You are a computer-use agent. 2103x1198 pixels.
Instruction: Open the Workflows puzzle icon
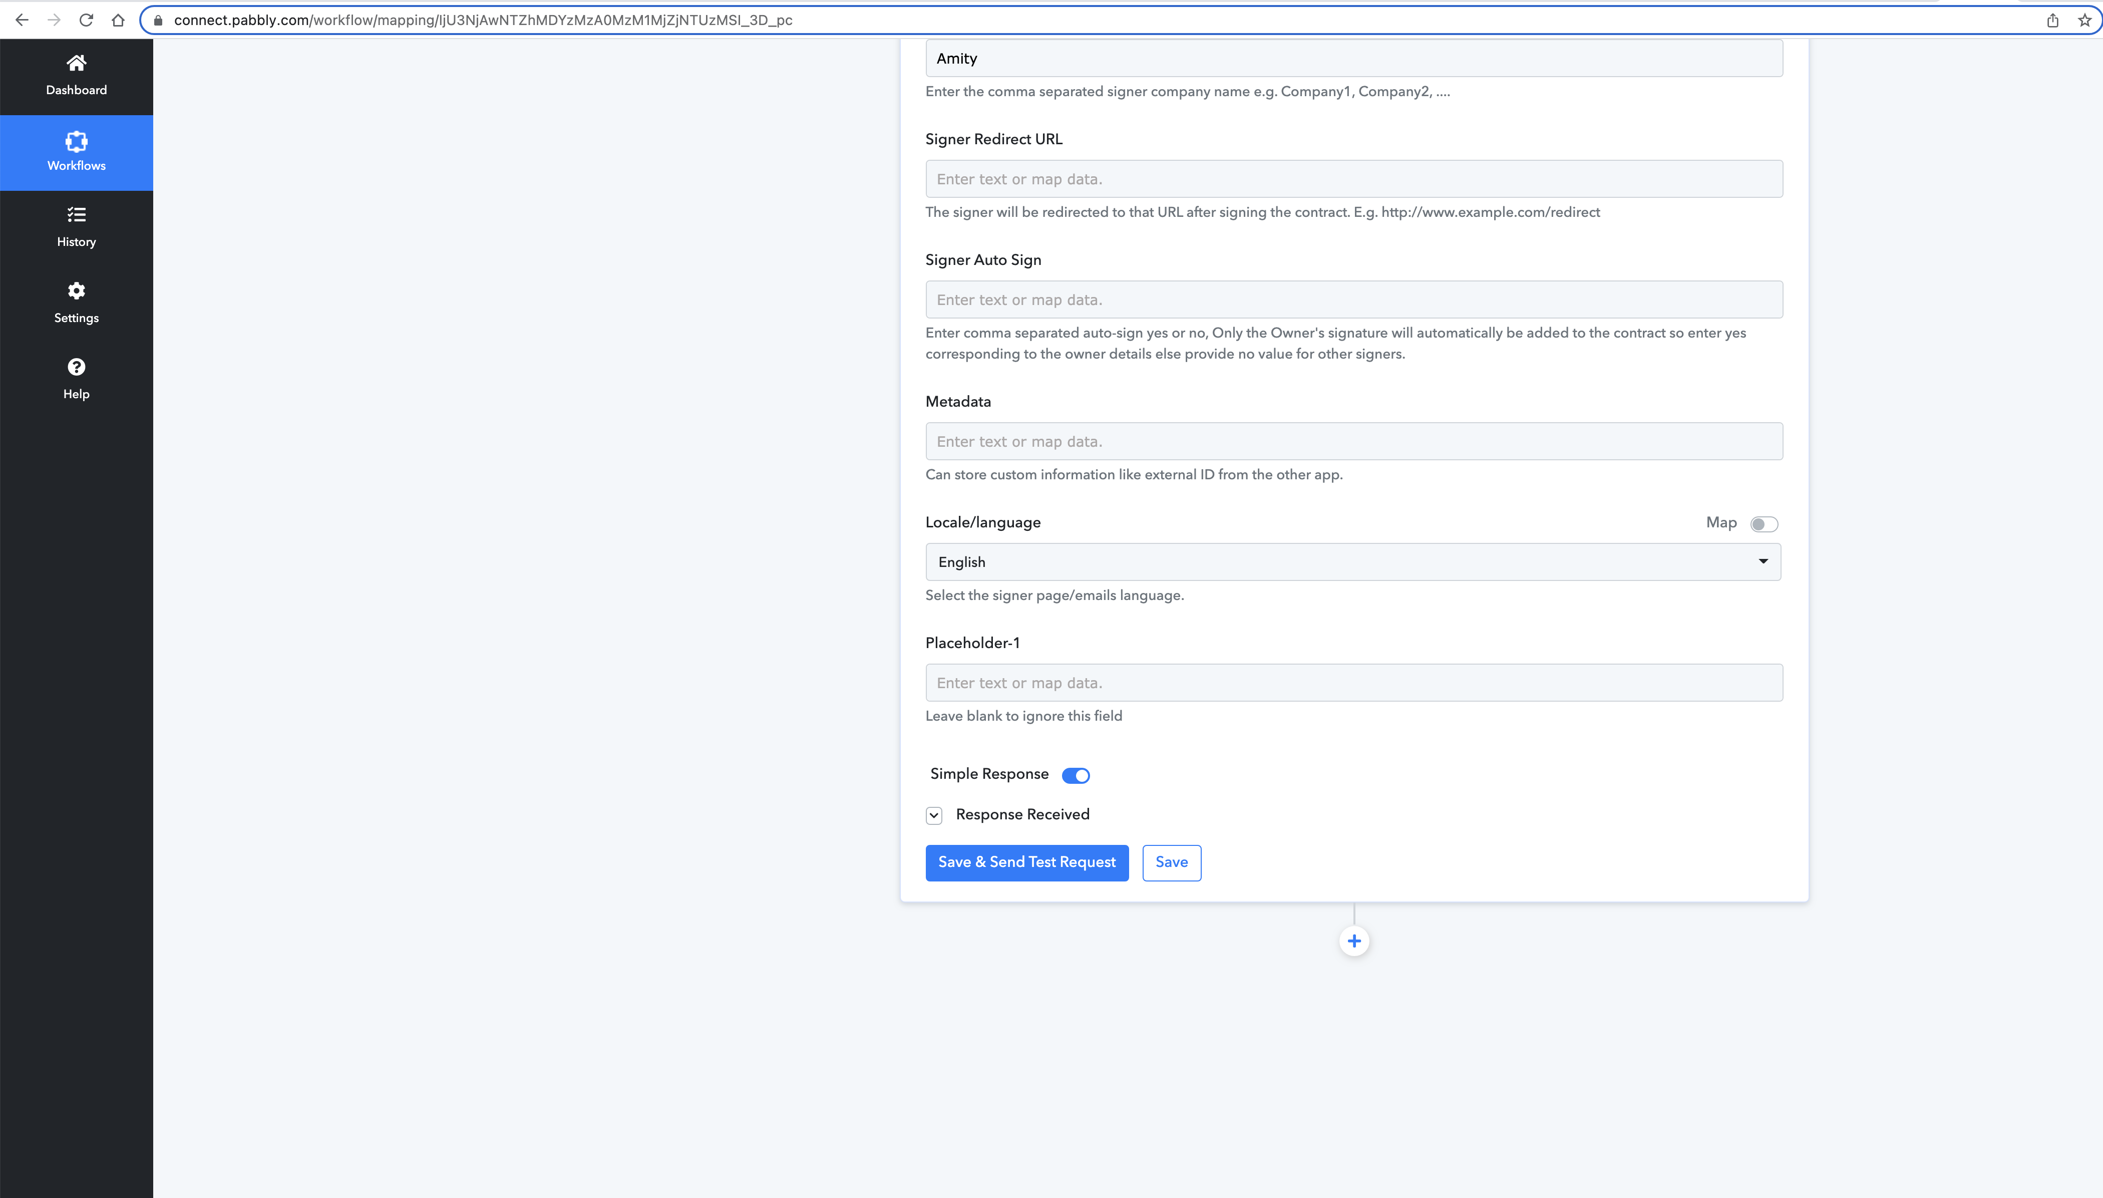pyautogui.click(x=76, y=141)
